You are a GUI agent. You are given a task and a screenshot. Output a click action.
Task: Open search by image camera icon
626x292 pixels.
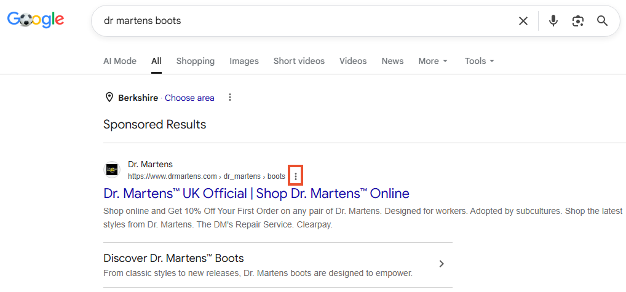pos(577,21)
